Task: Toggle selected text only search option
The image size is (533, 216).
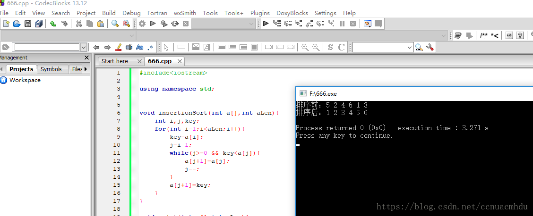Action: click(129, 47)
